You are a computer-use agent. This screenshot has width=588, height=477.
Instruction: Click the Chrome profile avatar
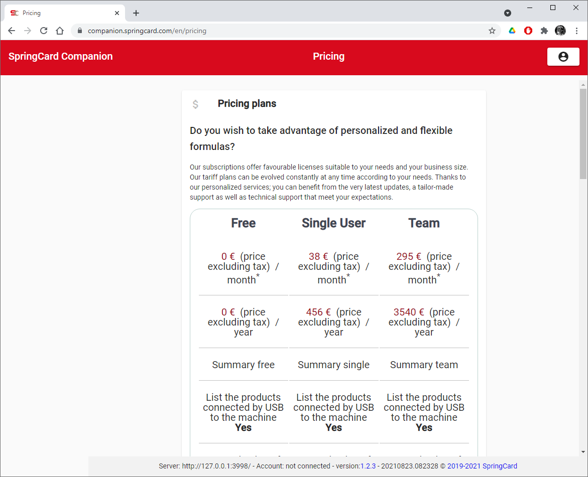click(560, 31)
